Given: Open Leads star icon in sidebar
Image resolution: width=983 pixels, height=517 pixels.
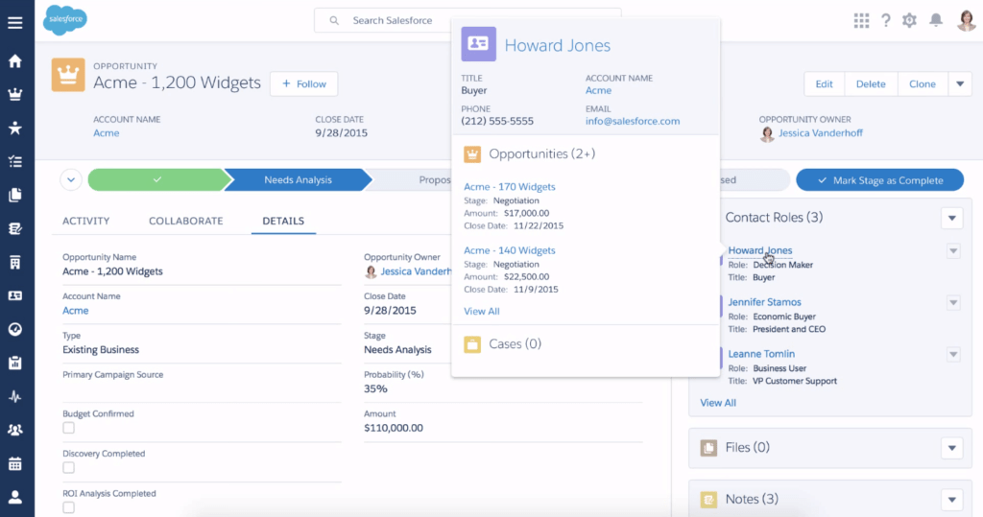Looking at the screenshot, I should point(15,128).
